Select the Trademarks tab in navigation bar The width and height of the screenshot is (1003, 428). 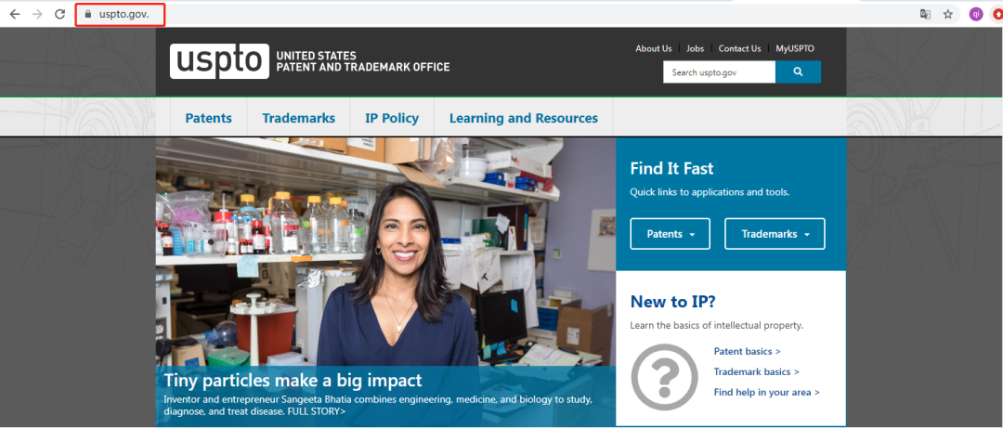point(298,118)
